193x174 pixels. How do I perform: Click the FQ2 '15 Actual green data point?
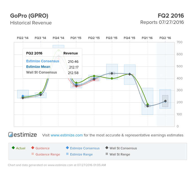click(x=94, y=76)
